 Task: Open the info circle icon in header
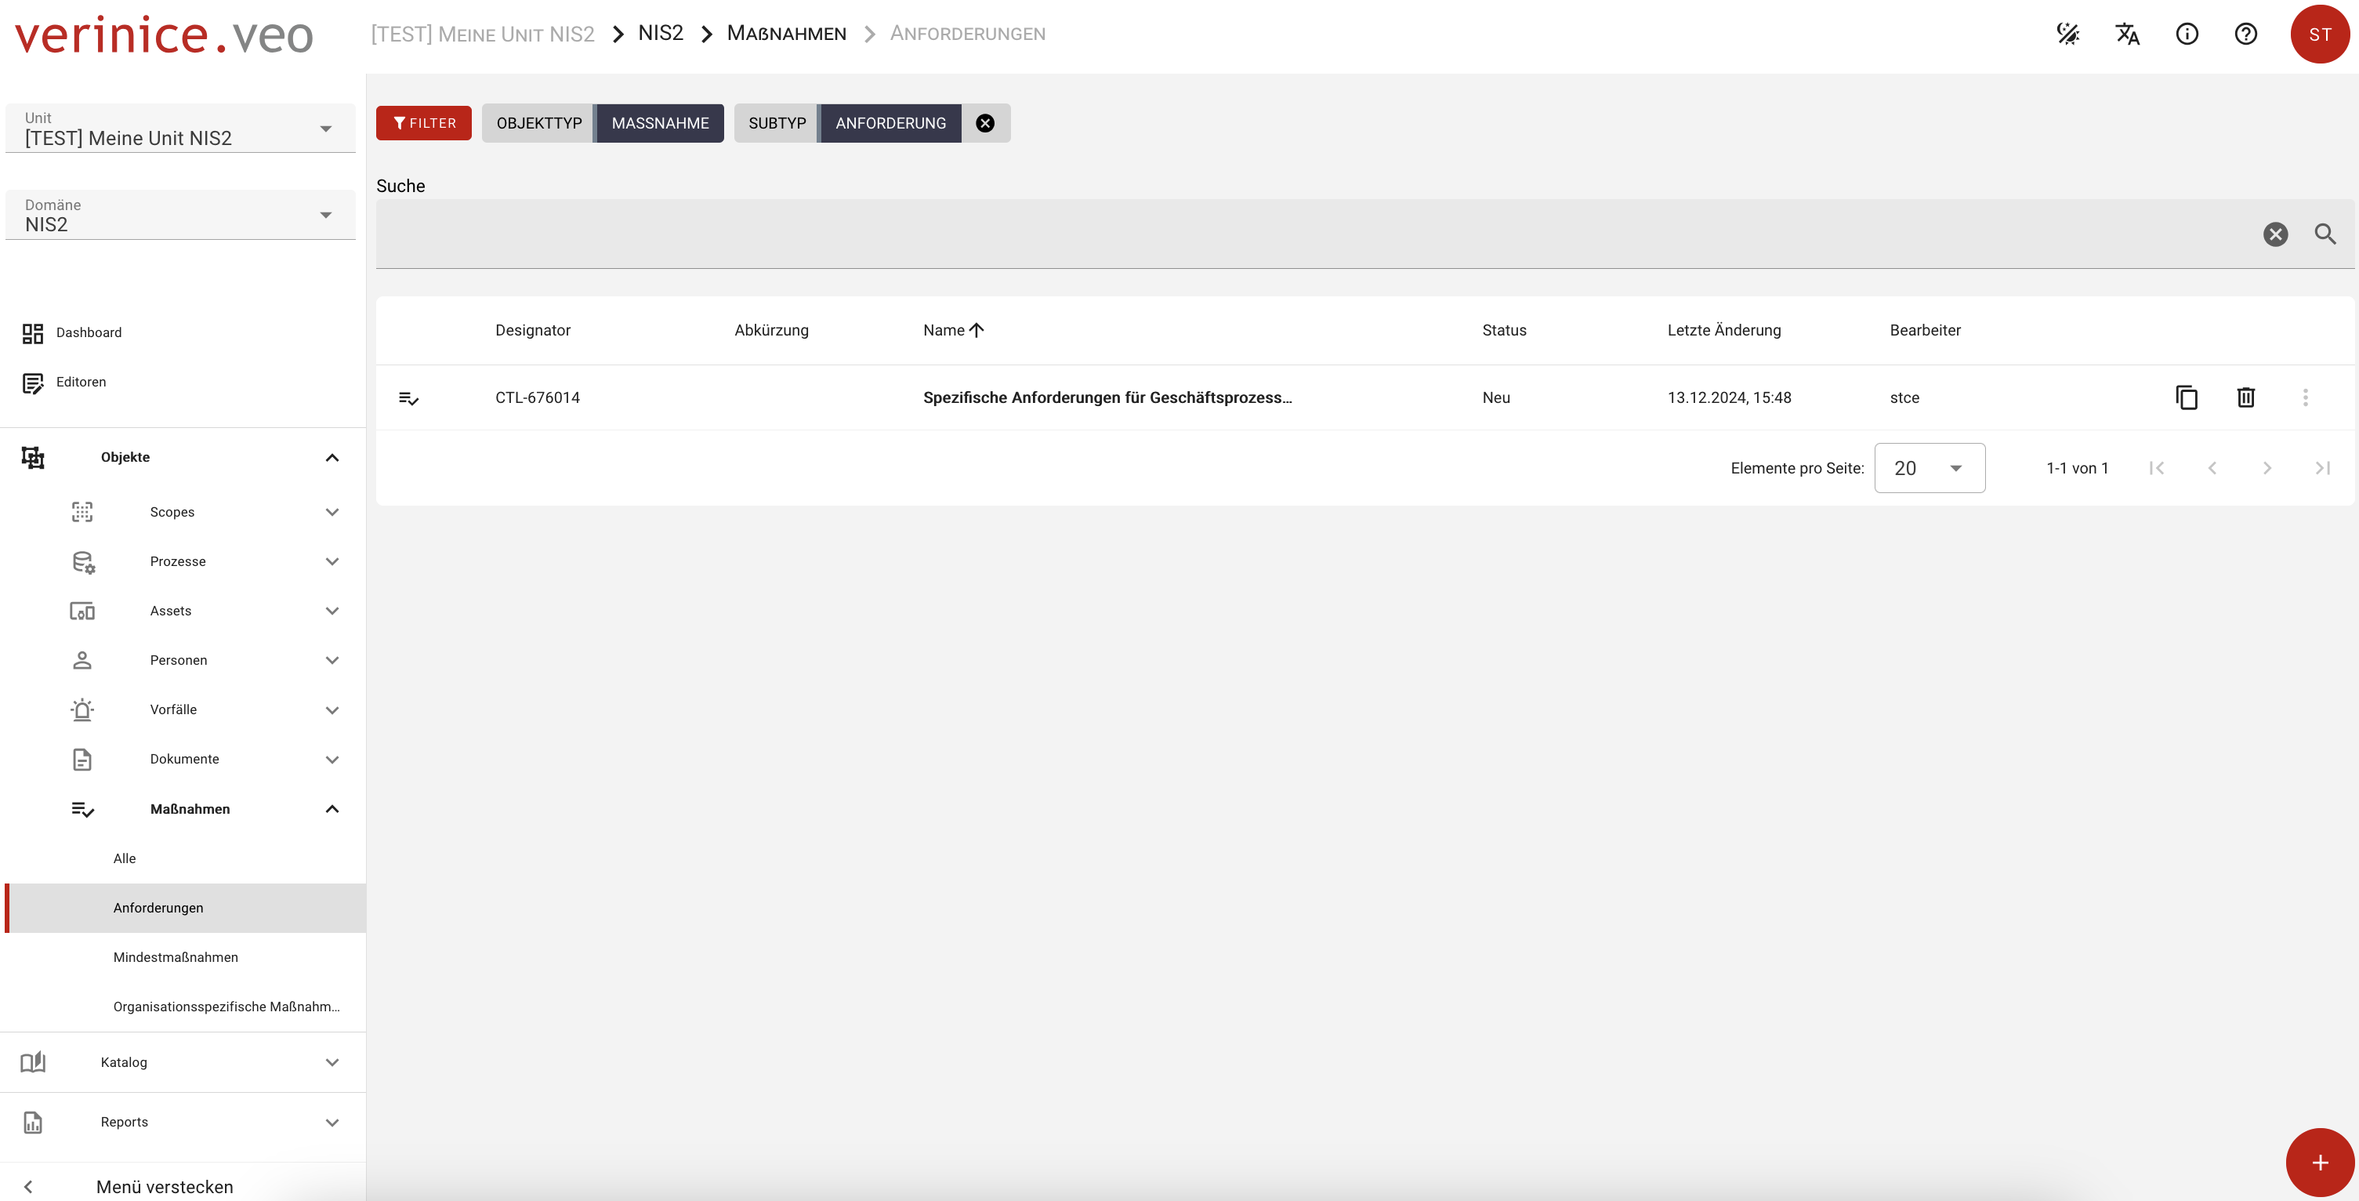coord(2186,34)
